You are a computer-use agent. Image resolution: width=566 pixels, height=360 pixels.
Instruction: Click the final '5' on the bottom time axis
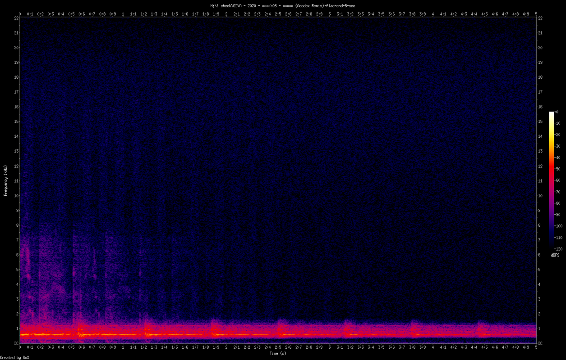(536, 348)
